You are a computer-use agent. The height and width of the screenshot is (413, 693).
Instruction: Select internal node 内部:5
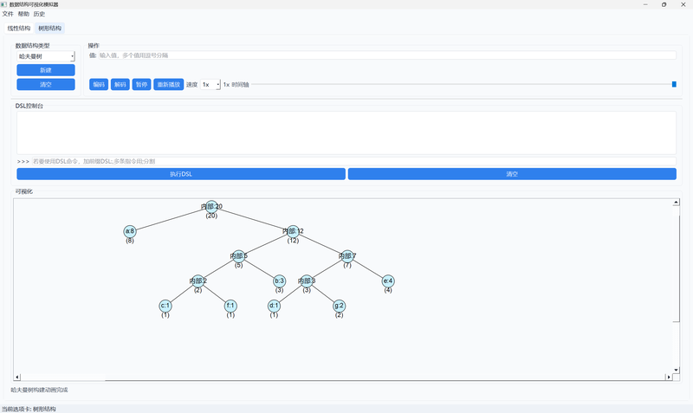(x=239, y=255)
